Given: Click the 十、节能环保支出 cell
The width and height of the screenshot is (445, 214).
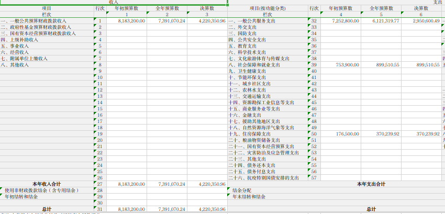Looking at the screenshot, I should coord(268,77).
